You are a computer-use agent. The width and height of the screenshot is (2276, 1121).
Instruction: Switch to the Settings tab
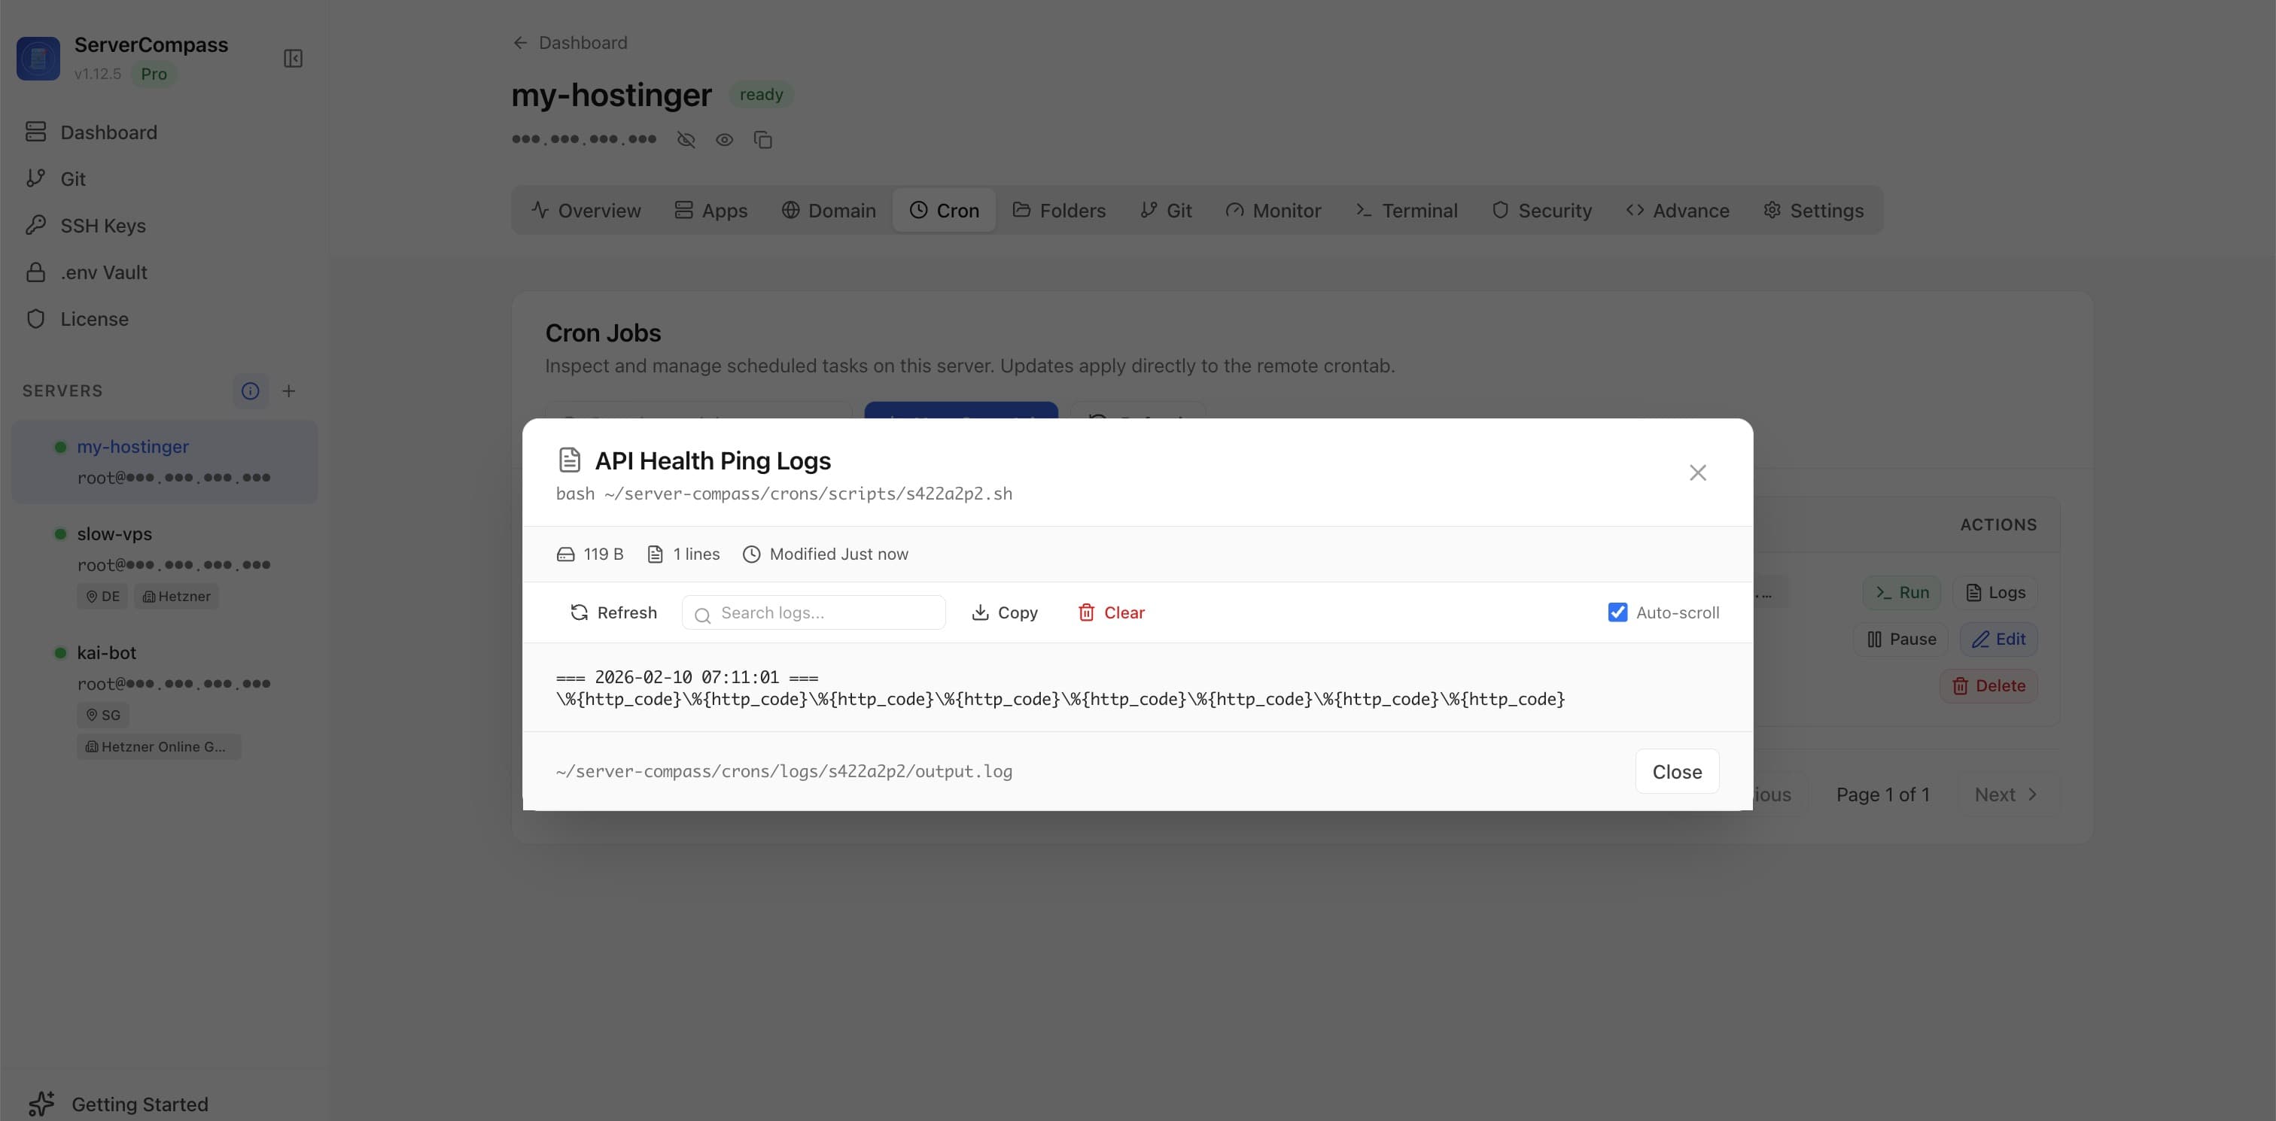click(1814, 210)
